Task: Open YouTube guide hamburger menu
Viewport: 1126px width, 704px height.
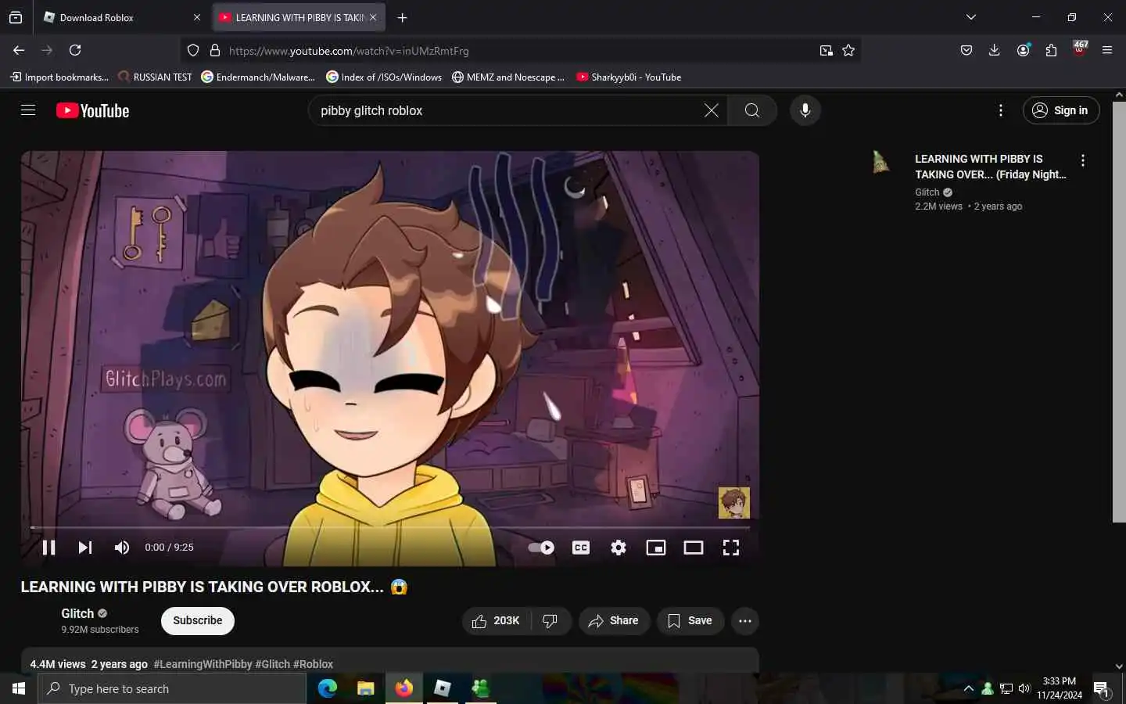Action: coord(28,110)
